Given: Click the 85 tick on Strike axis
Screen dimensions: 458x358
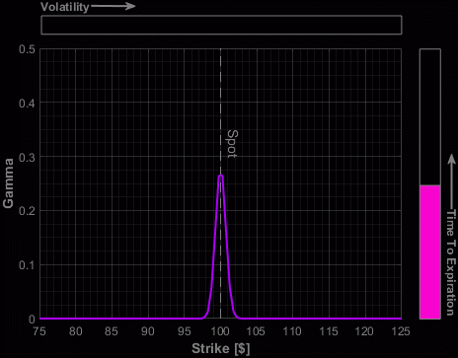Looking at the screenshot, I should 112,331.
